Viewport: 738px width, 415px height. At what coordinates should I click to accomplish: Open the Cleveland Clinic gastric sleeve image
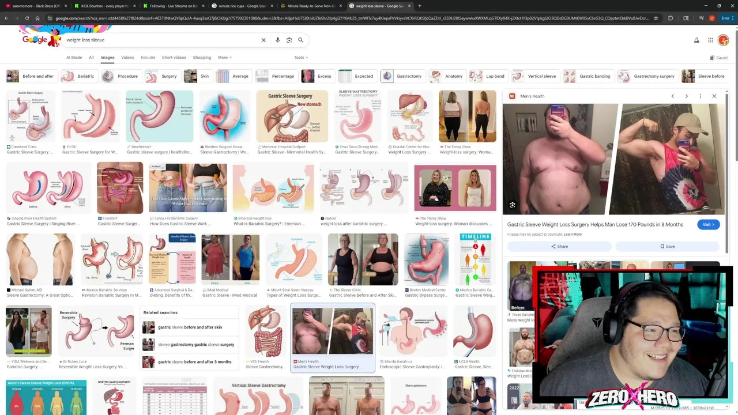[x=31, y=116]
